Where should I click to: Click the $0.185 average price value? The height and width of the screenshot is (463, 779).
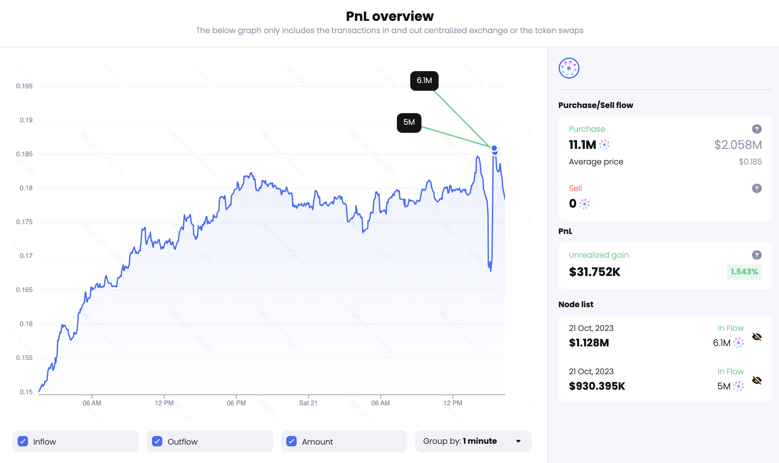(x=750, y=162)
